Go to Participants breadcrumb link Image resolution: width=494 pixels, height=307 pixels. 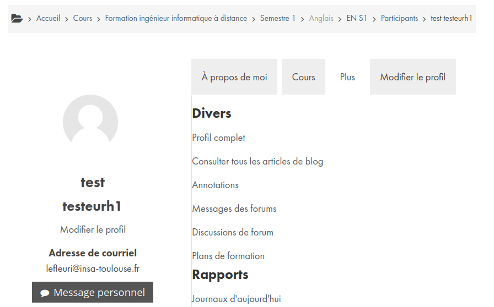(x=399, y=18)
